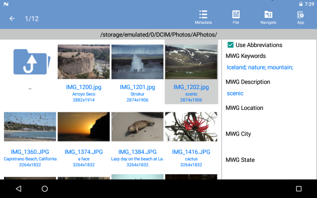Select the IMG_1201.jpg Strokur geyser thumbnail
The width and height of the screenshot is (317, 198).
point(137,62)
